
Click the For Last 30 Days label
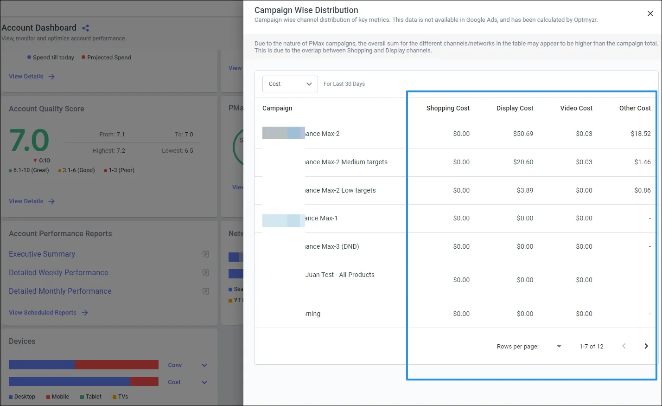[x=344, y=84]
